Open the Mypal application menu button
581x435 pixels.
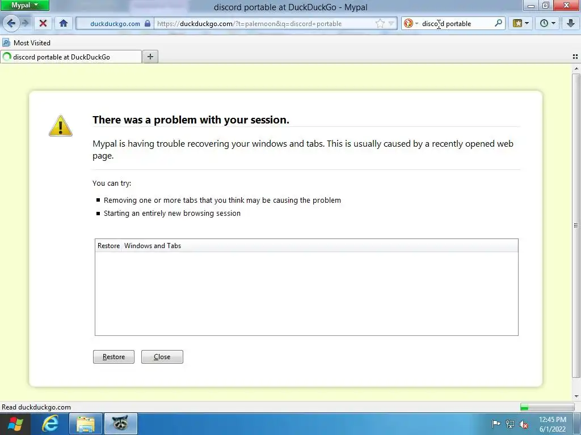[24, 5]
